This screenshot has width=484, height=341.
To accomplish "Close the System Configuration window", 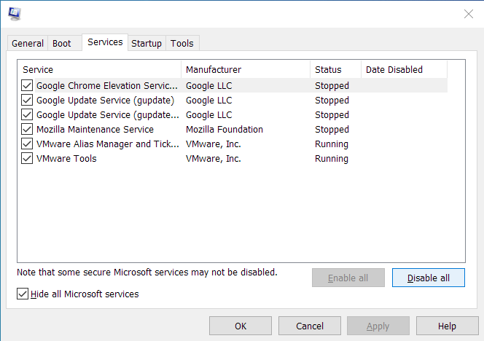I will (468, 13).
